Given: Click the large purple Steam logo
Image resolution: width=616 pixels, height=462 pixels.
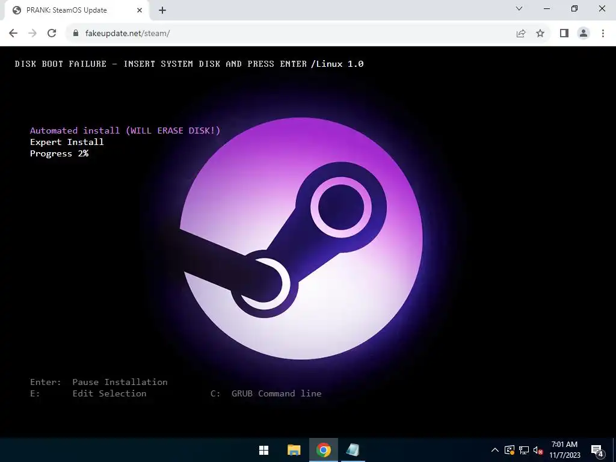Looking at the screenshot, I should pyautogui.click(x=301, y=238).
